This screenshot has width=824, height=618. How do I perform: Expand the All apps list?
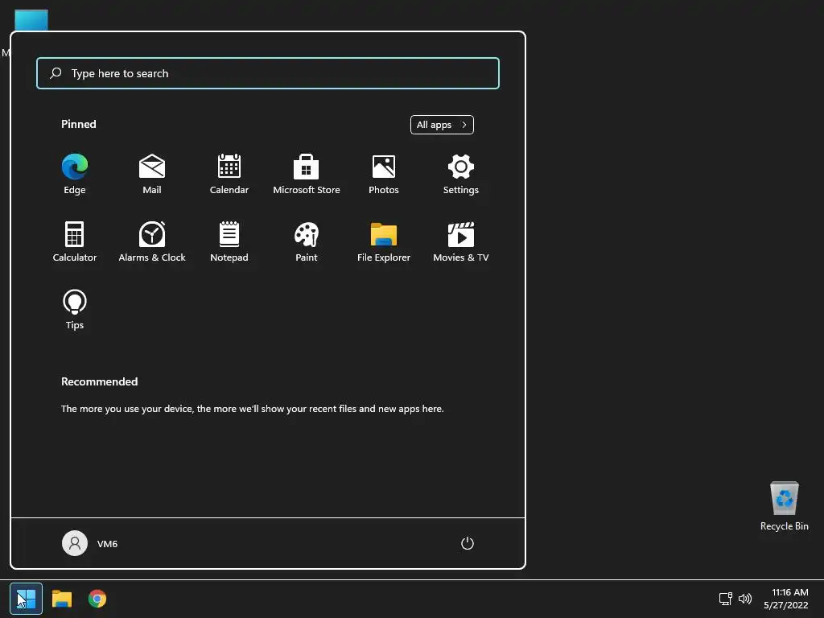tap(442, 125)
